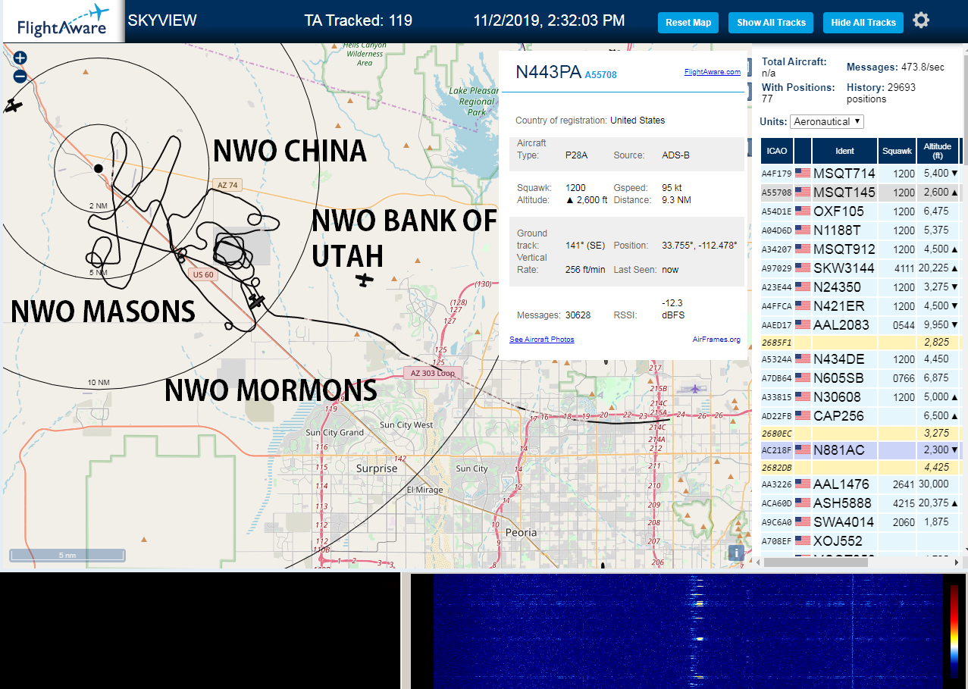Select the N30608 aircraft row
The image size is (968, 689).
coord(861,397)
